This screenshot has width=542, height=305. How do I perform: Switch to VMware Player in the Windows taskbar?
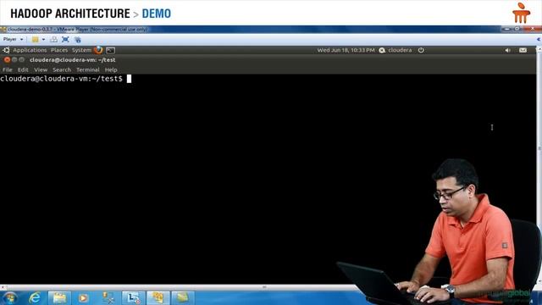pos(158,298)
